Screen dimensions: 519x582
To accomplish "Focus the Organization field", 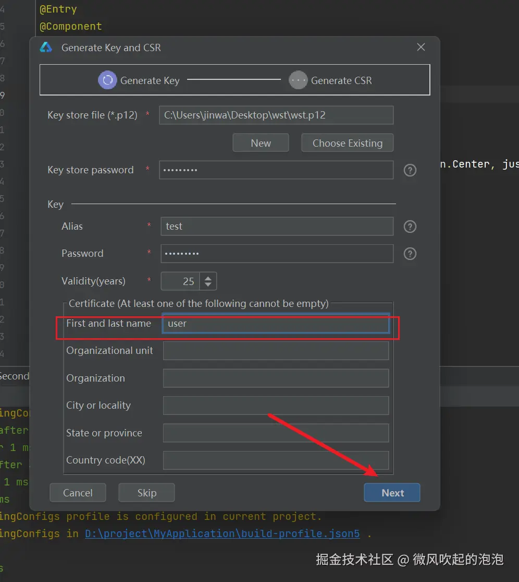I will pyautogui.click(x=276, y=378).
